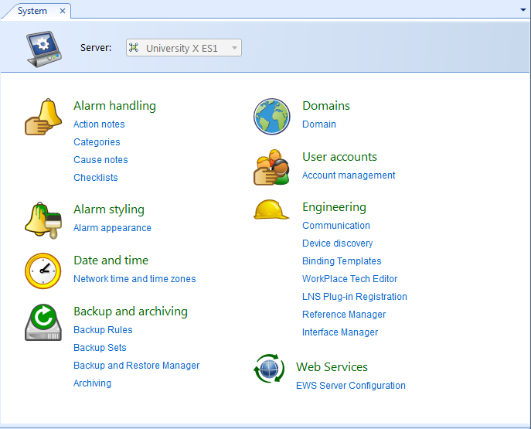Click the User accounts people icon

[x=271, y=167]
